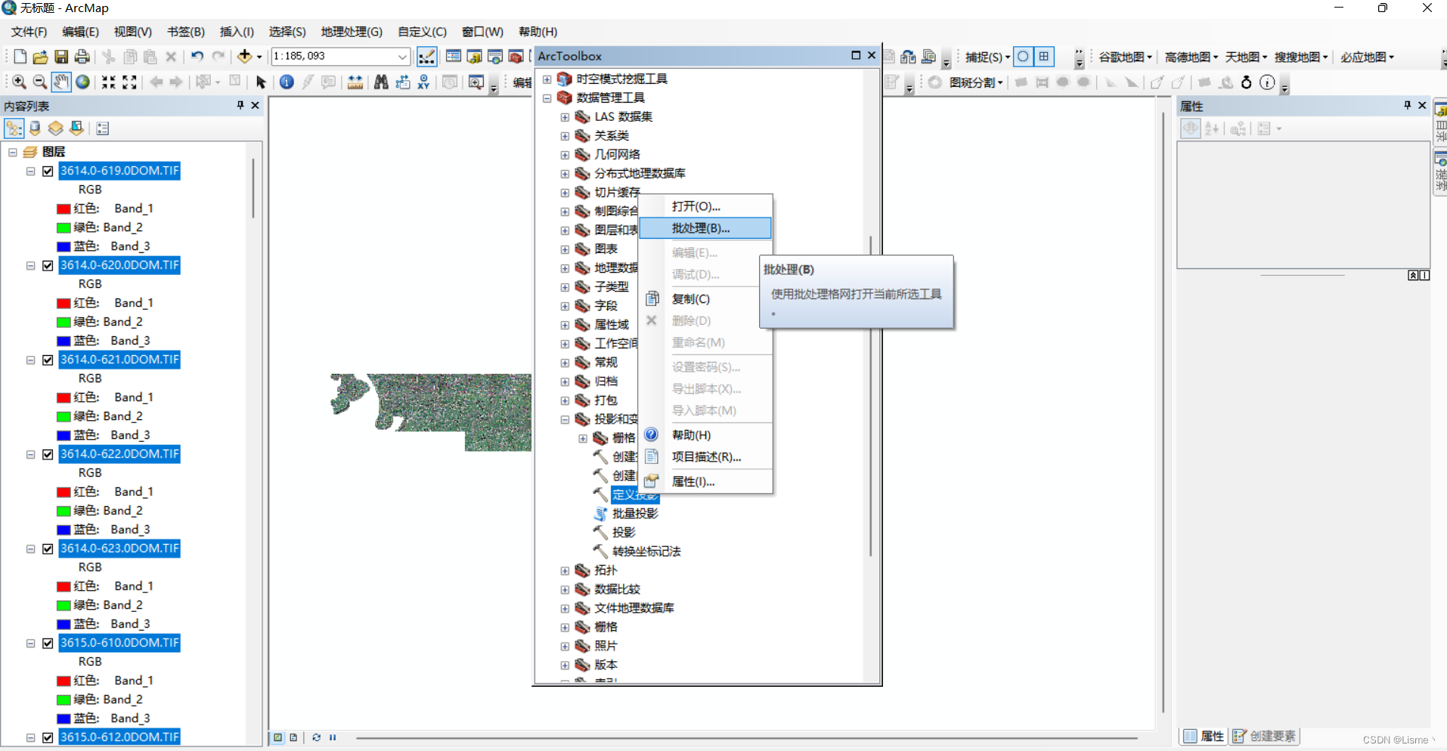The width and height of the screenshot is (1447, 751).
Task: Activate the Pan hand tool
Action: pyautogui.click(x=61, y=82)
